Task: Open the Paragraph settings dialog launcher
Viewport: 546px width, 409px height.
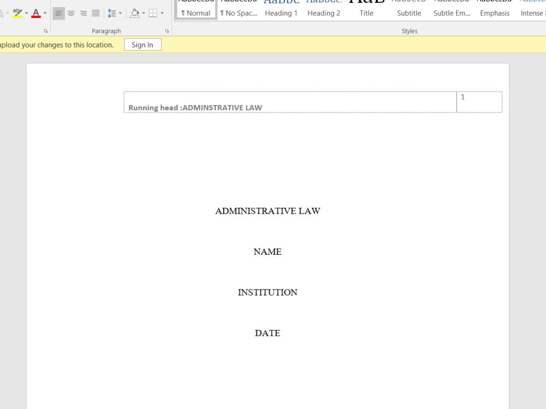Action: [x=166, y=31]
